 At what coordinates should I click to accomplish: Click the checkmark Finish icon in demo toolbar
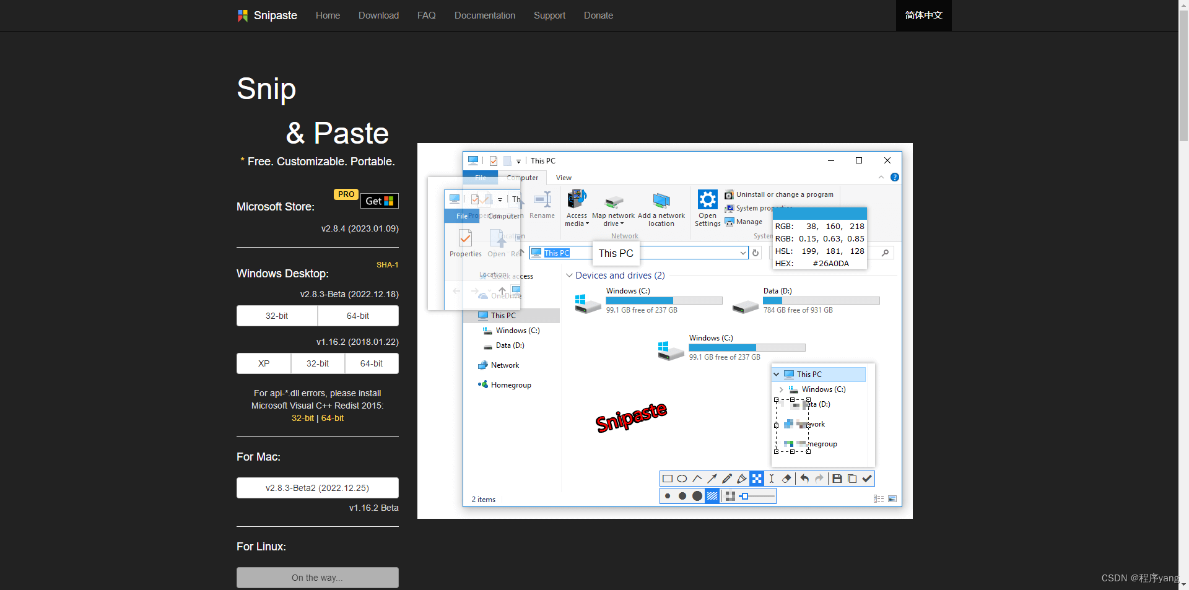pos(867,479)
